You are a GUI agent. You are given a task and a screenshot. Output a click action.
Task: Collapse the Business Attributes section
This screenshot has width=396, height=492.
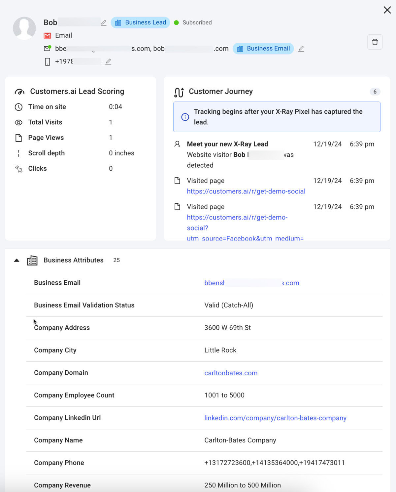point(17,261)
